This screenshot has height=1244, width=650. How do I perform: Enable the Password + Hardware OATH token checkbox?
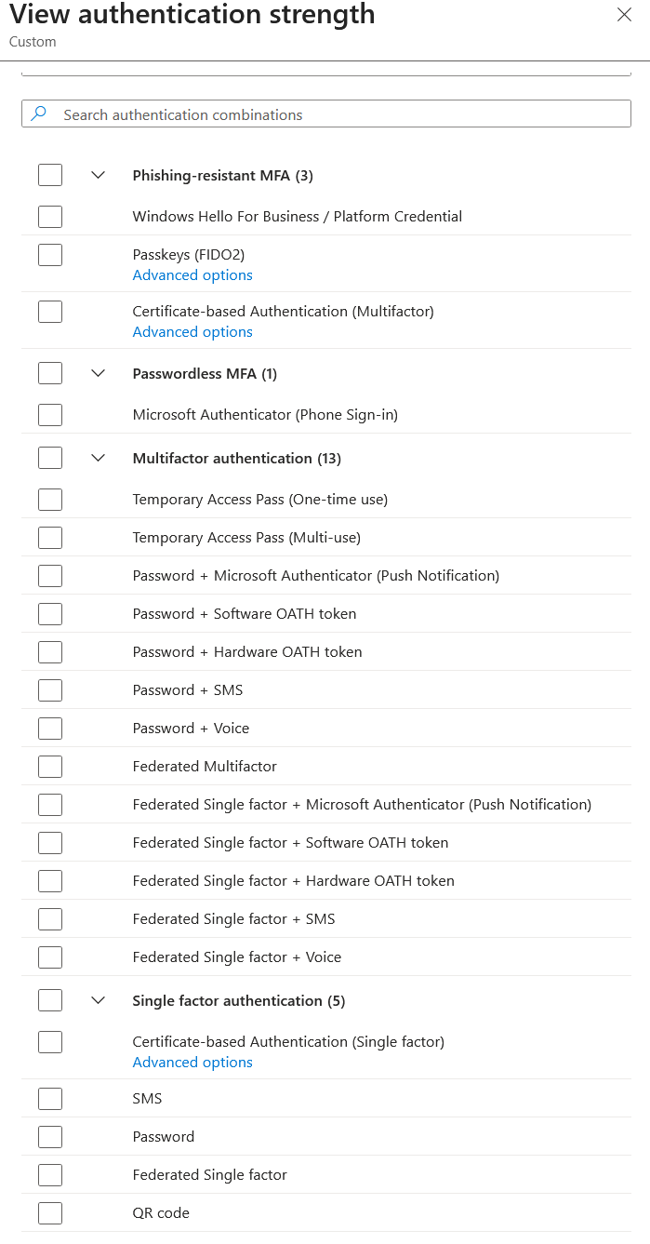[x=50, y=652]
